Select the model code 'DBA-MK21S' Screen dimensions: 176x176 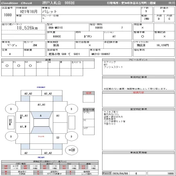pyautogui.click(x=55, y=28)
